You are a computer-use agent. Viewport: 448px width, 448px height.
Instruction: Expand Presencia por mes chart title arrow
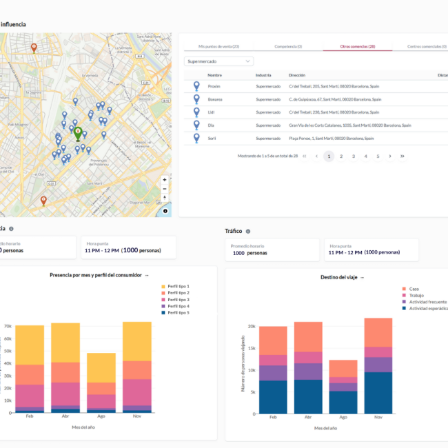click(x=147, y=275)
